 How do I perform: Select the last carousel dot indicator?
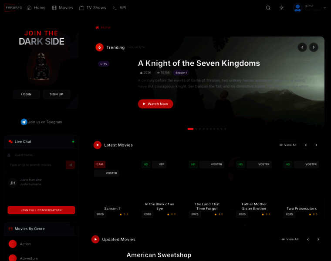click(x=225, y=129)
